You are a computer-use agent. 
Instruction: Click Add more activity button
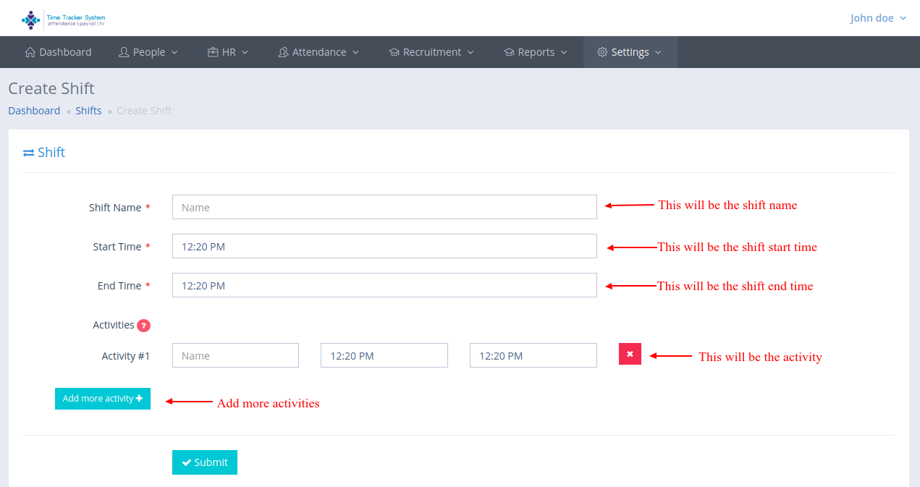pos(103,399)
